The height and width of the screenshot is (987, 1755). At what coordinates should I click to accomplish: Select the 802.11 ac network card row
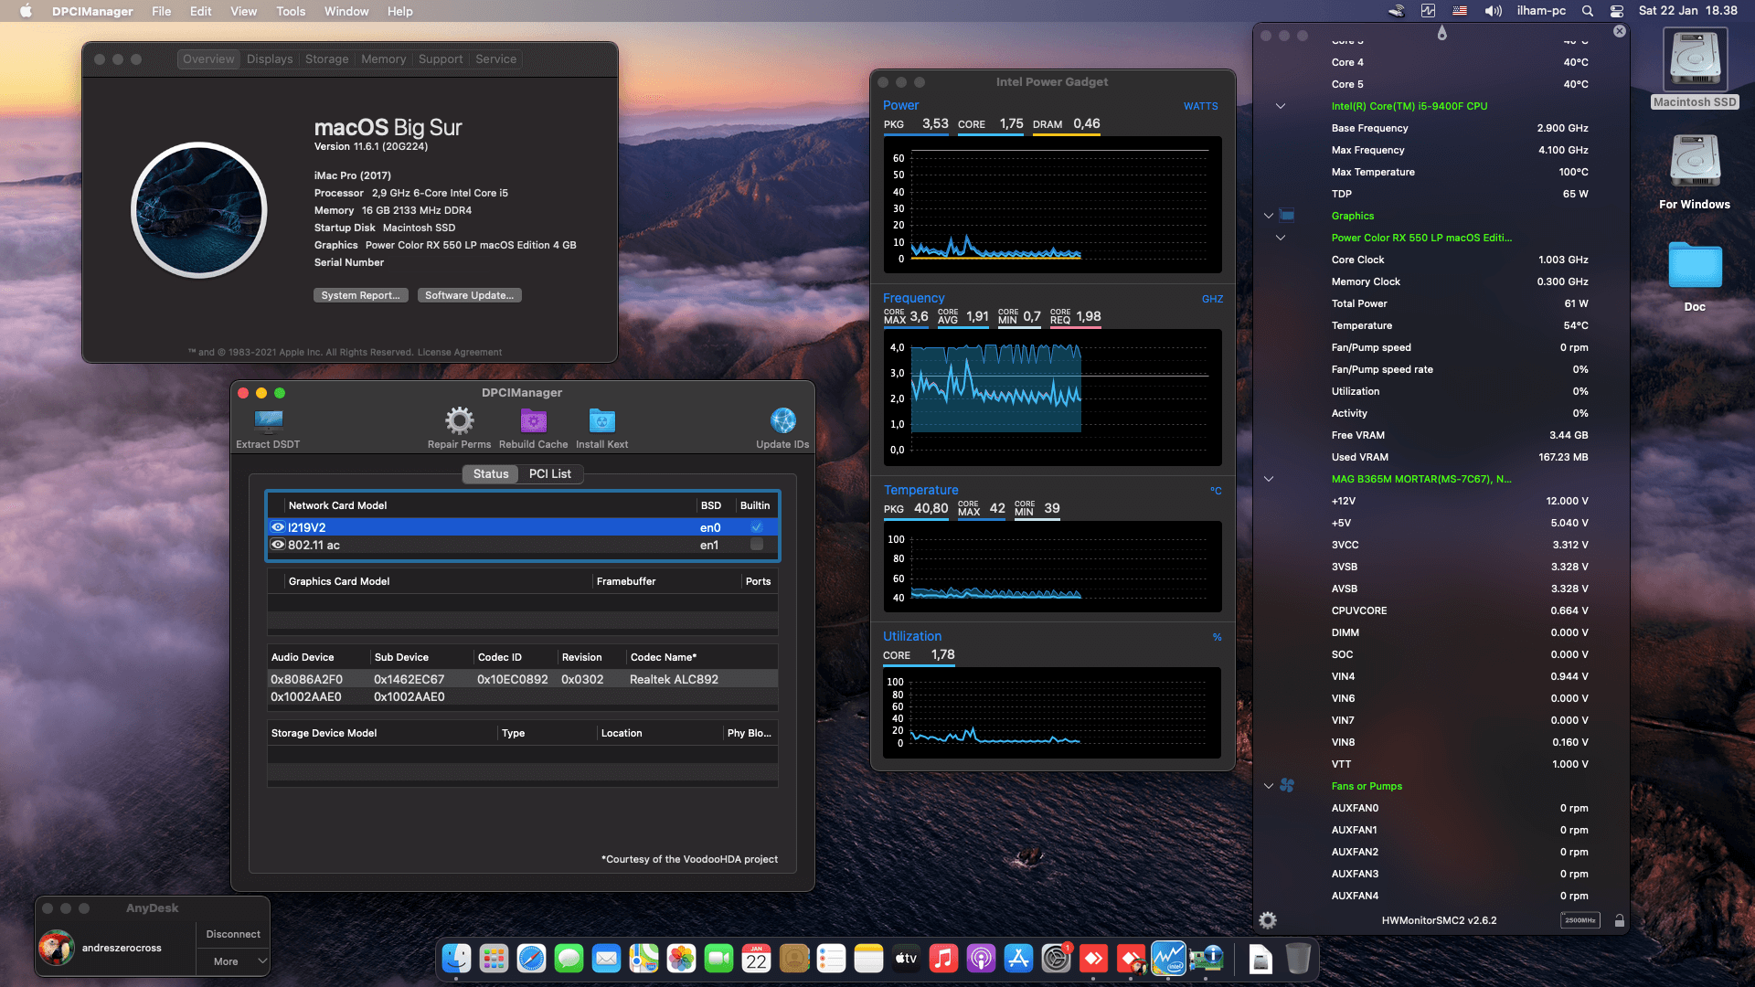(x=522, y=545)
